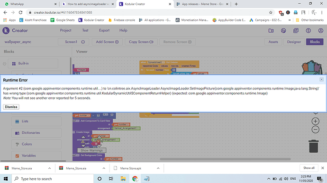This screenshot has width=327, height=183.
Task: Open the Lists blocks drawer
Action: point(36,121)
